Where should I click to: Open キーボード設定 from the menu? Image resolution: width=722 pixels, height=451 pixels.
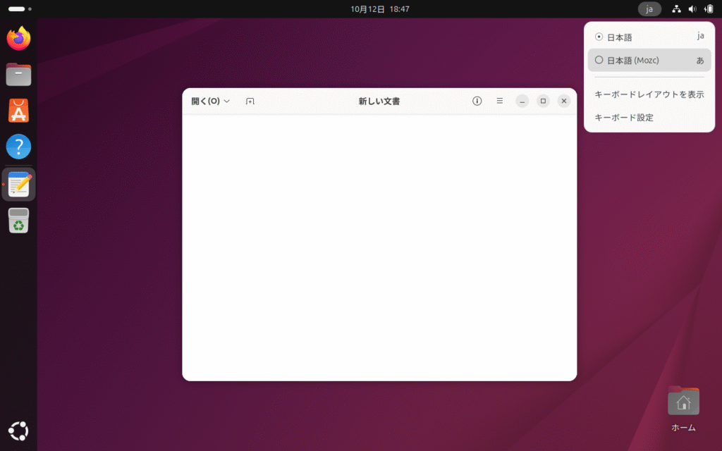point(624,118)
